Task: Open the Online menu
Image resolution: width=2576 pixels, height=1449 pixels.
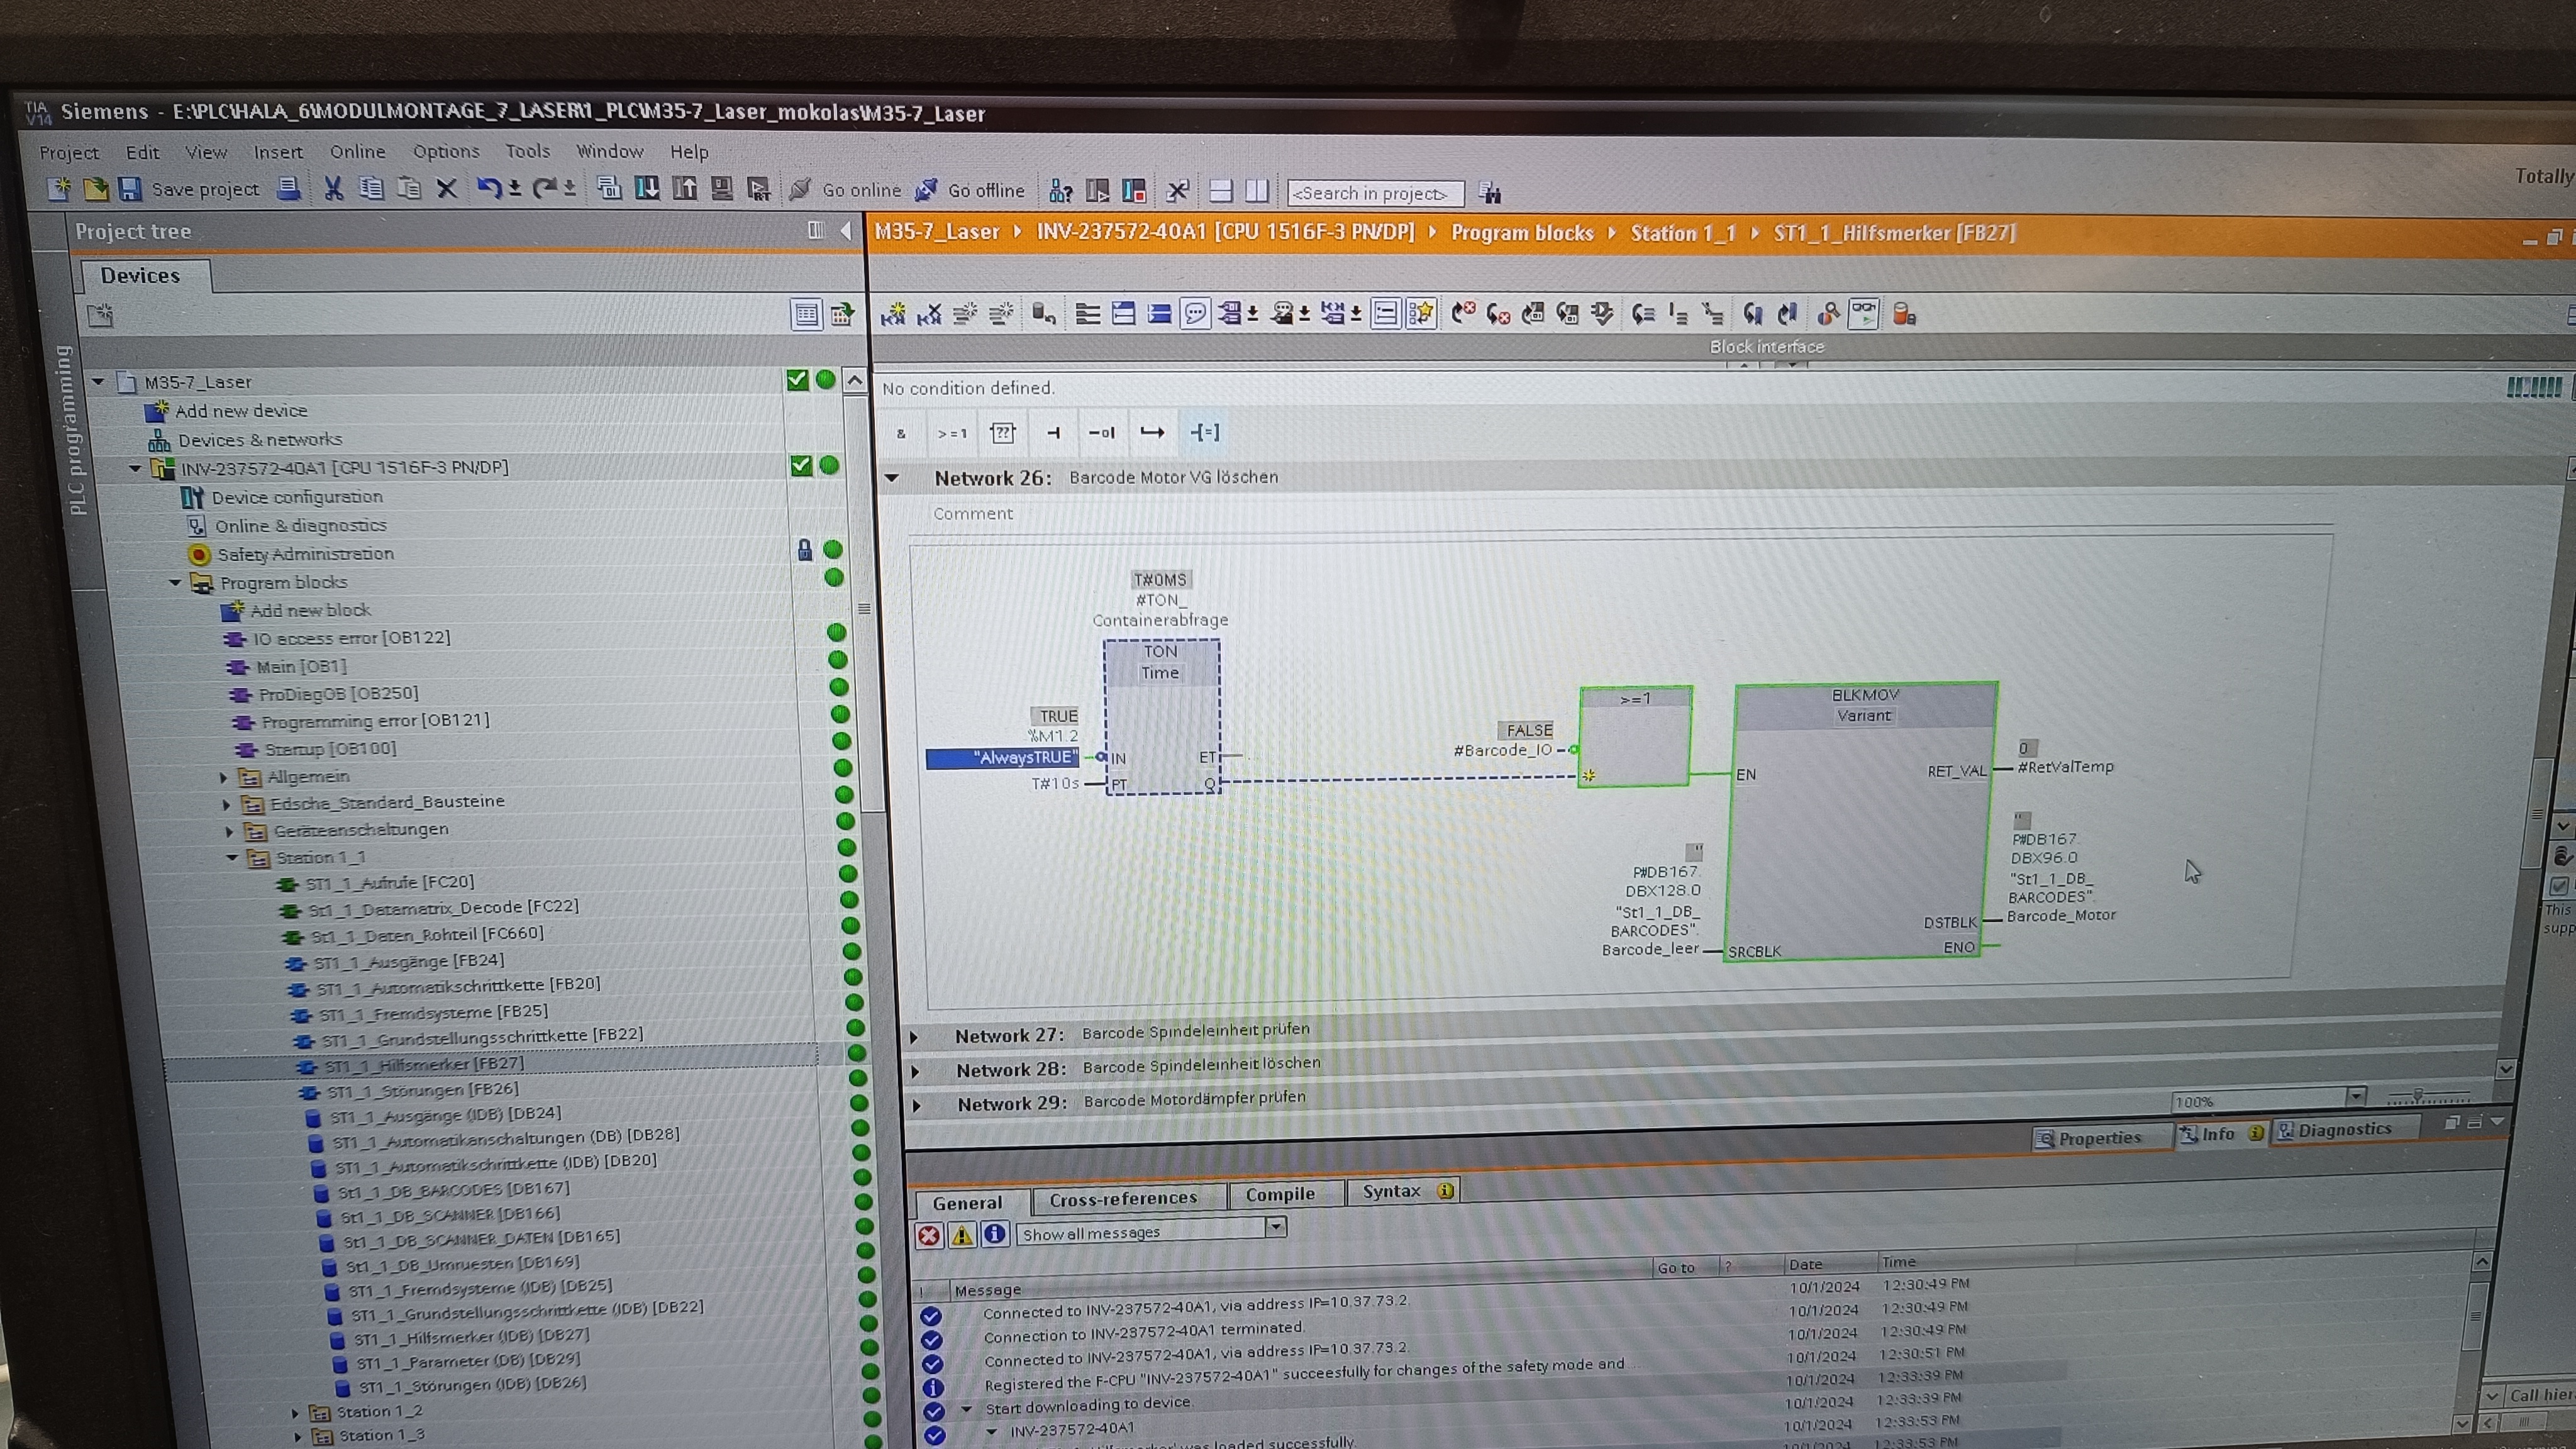Action: point(357,151)
